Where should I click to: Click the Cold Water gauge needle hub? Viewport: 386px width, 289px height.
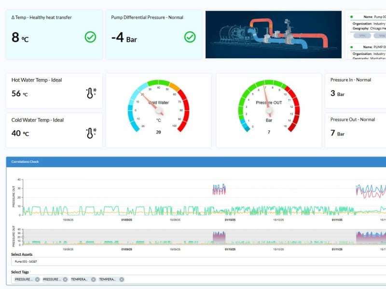tap(160, 112)
